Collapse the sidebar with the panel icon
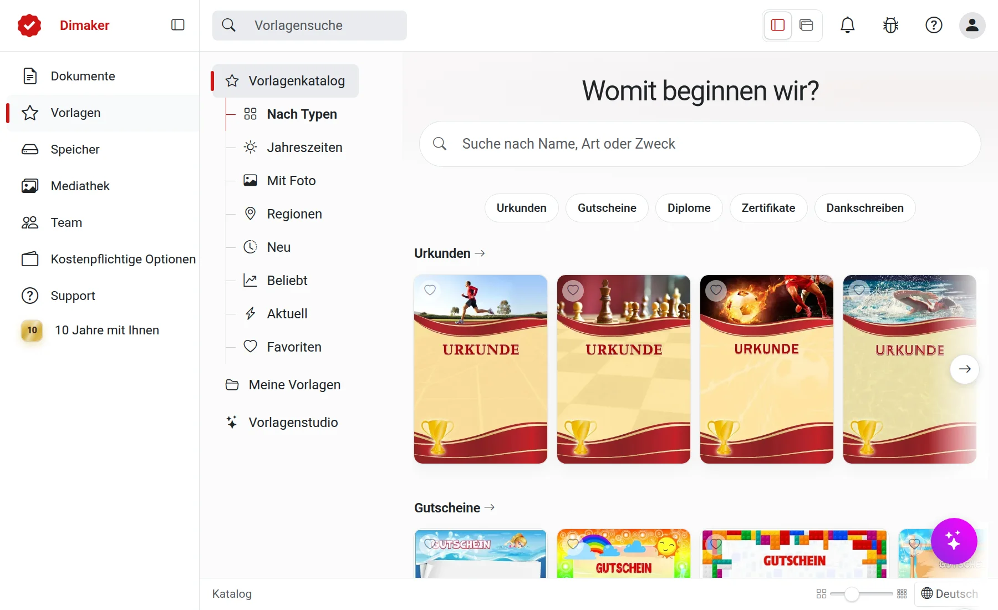 click(178, 25)
